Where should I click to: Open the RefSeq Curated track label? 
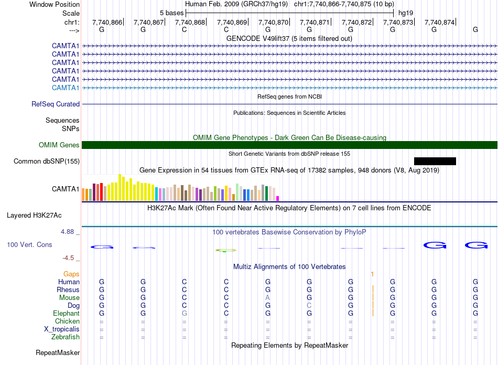coord(56,104)
